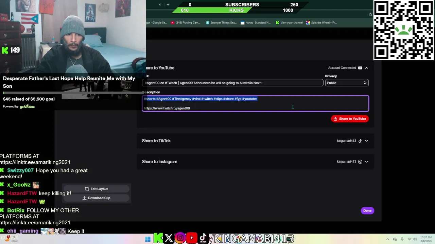Open the volume speaker tray icon
The height and width of the screenshot is (244, 435).
[x=415, y=239]
